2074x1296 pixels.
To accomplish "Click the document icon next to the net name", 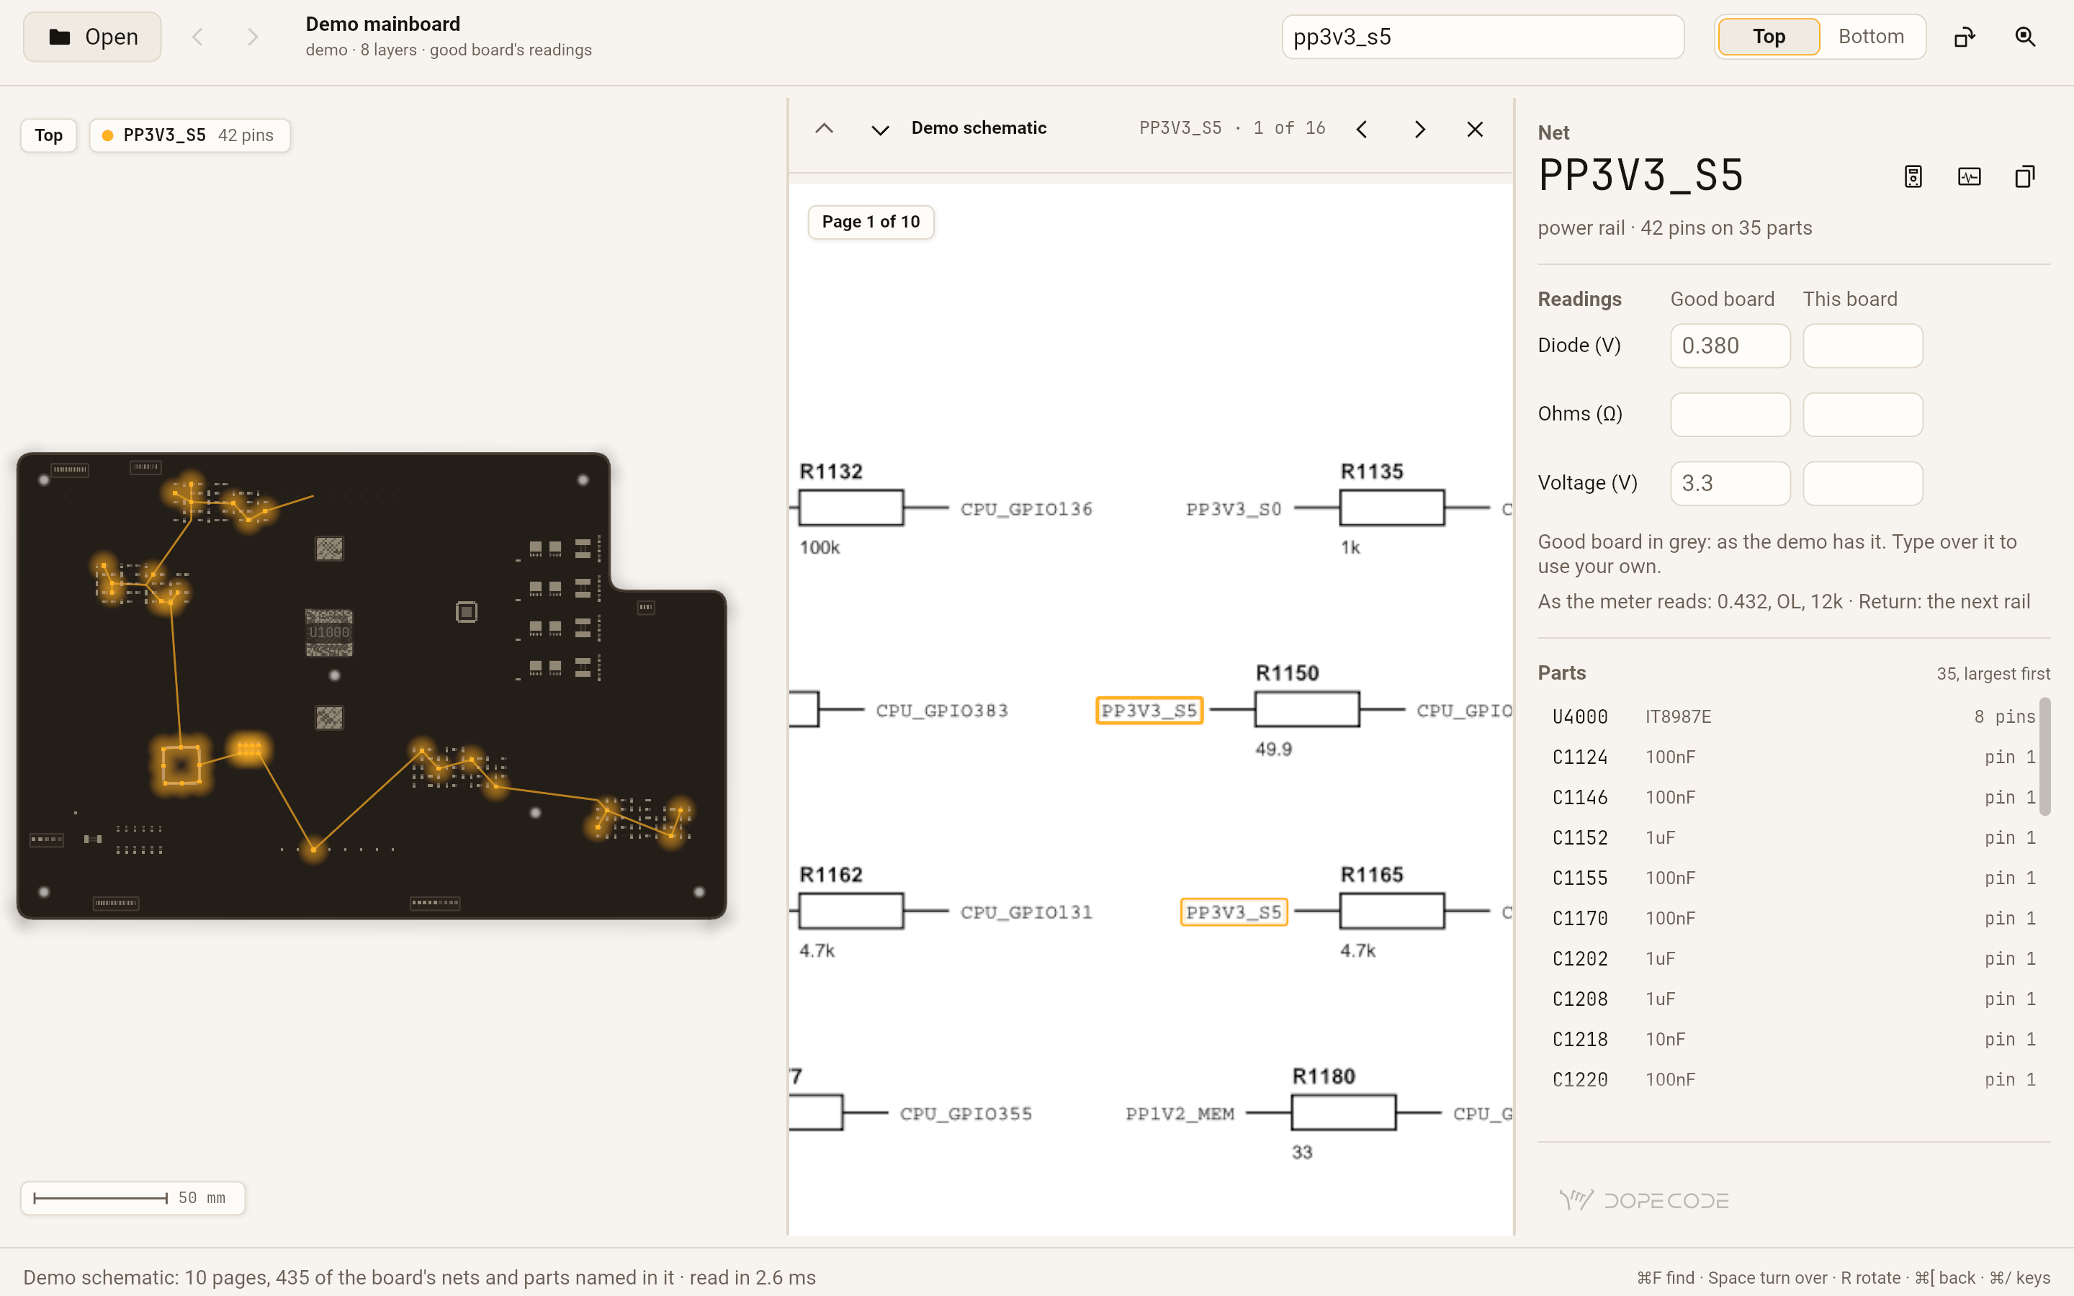I will (1913, 176).
